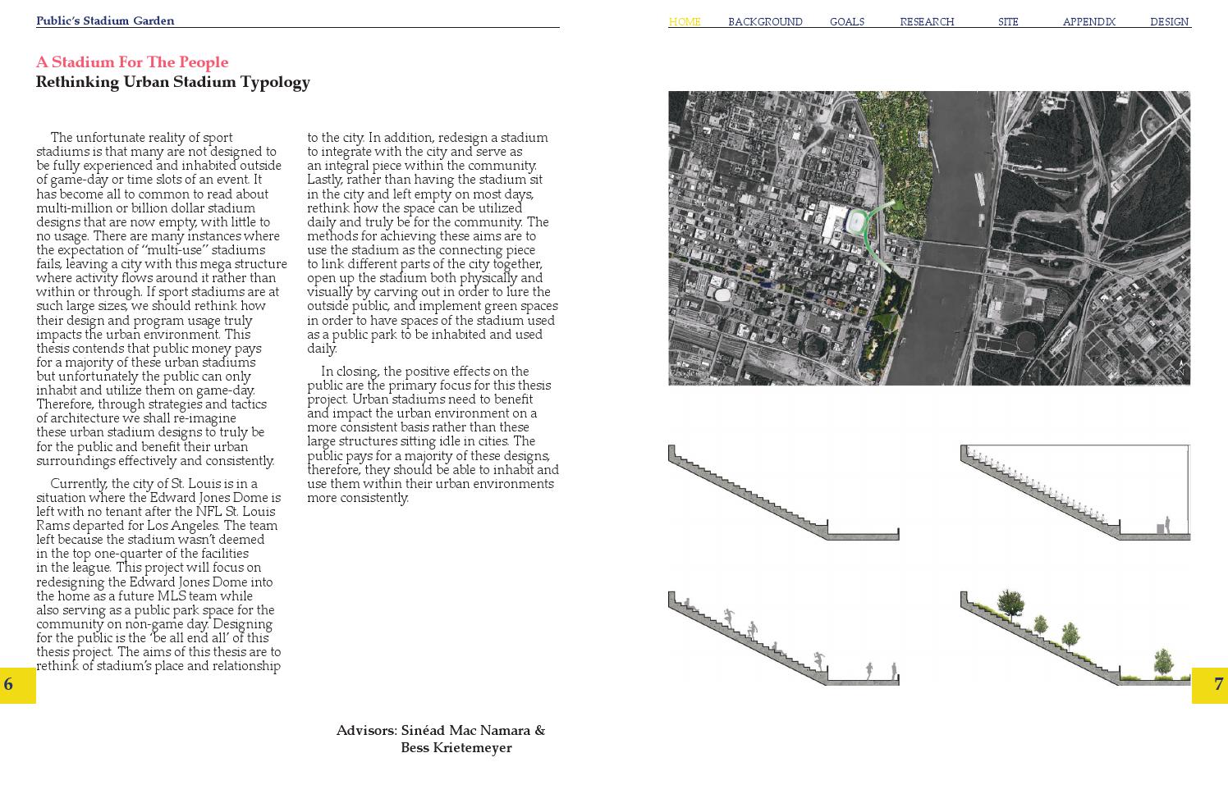Select the section diagram with white seats

click(1075, 492)
